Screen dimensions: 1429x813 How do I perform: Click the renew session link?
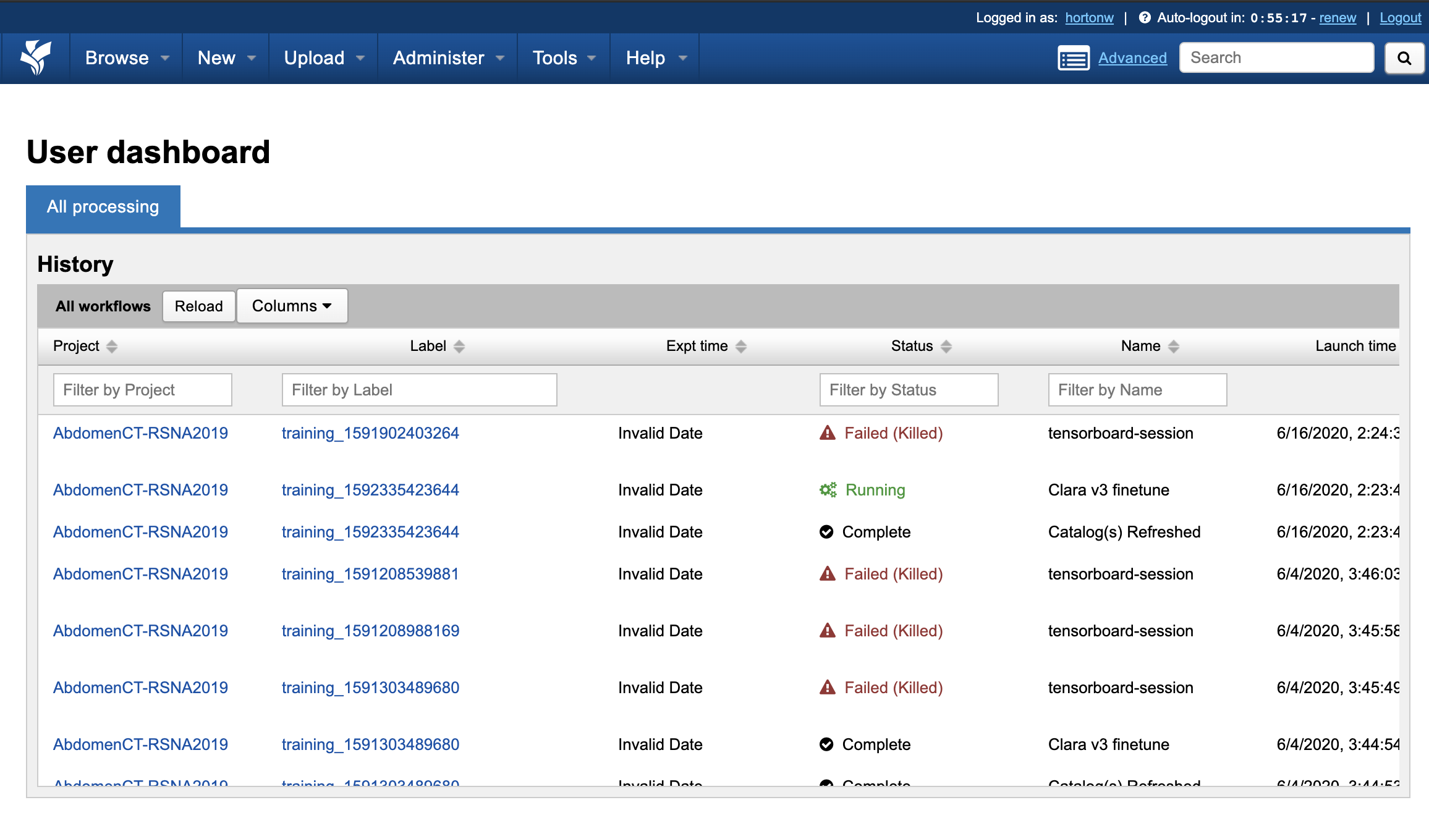(x=1338, y=18)
